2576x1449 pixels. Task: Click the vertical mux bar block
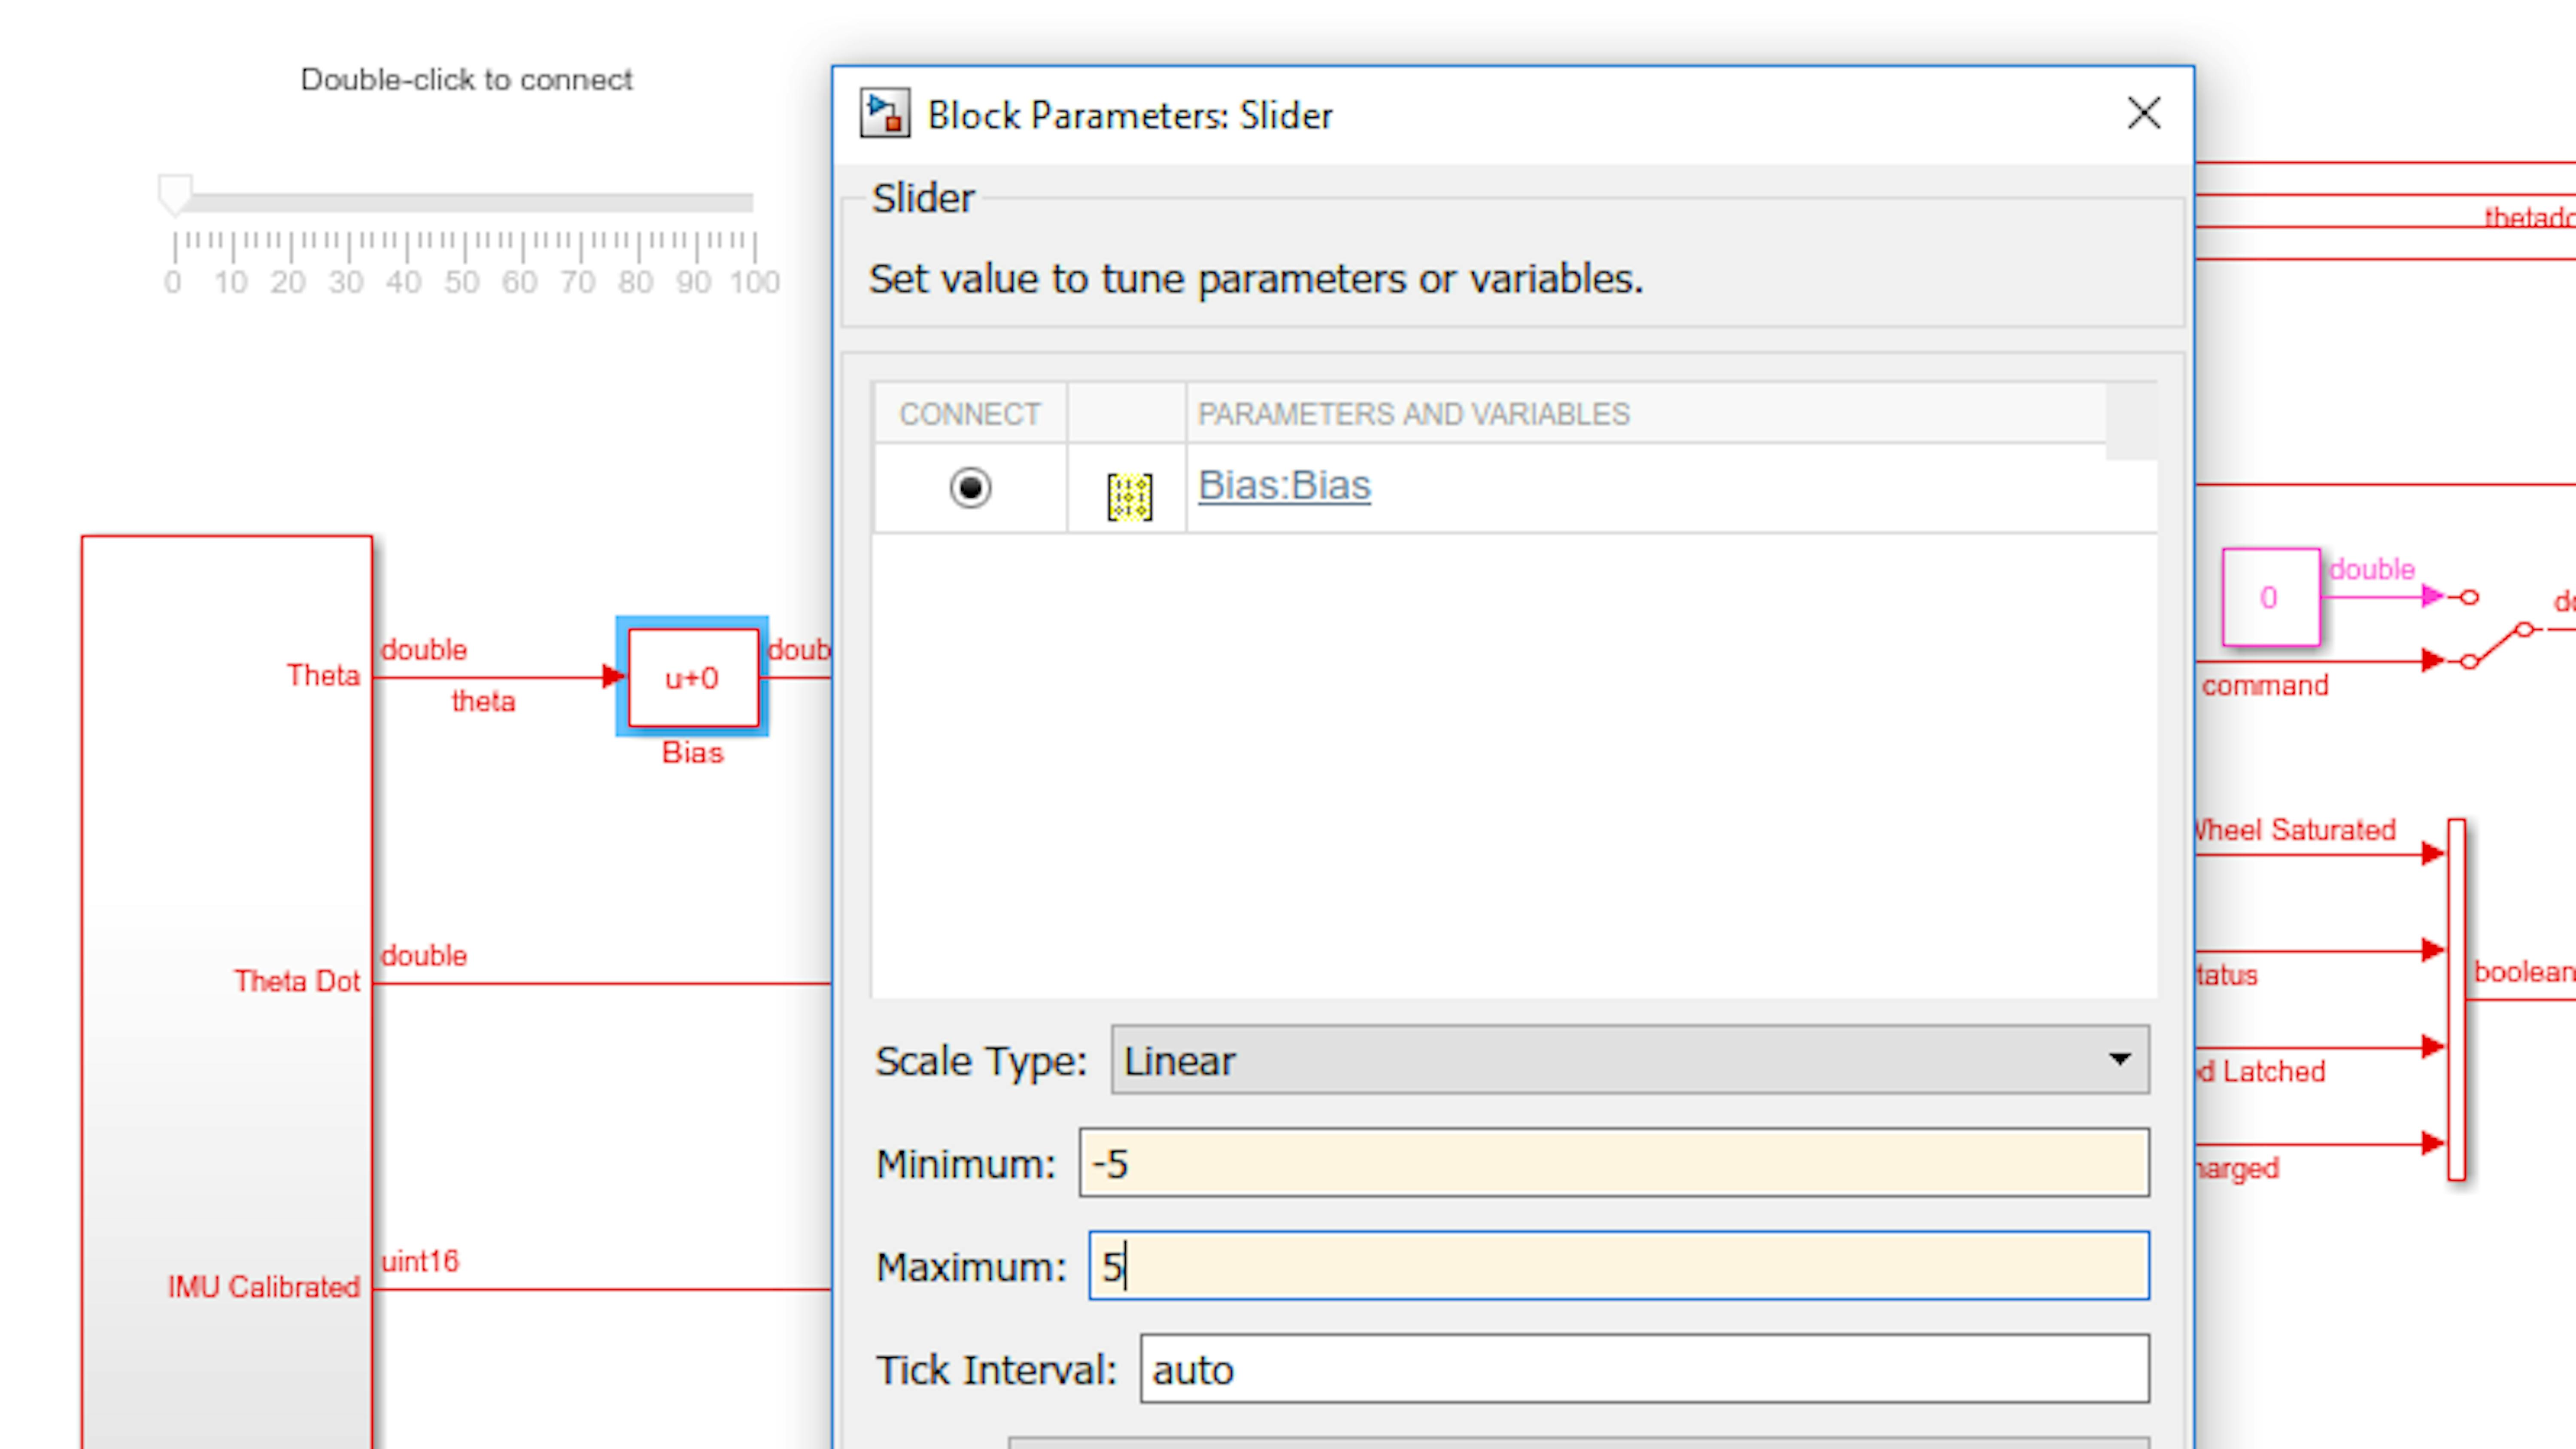2457,999
